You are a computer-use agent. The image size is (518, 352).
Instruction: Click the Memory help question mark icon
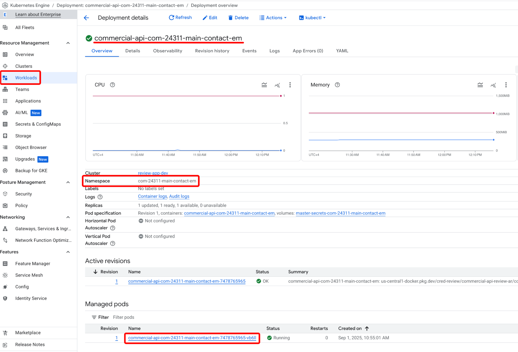click(337, 85)
